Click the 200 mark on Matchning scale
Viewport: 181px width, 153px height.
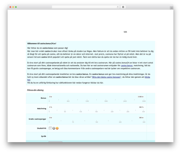(x=112, y=112)
